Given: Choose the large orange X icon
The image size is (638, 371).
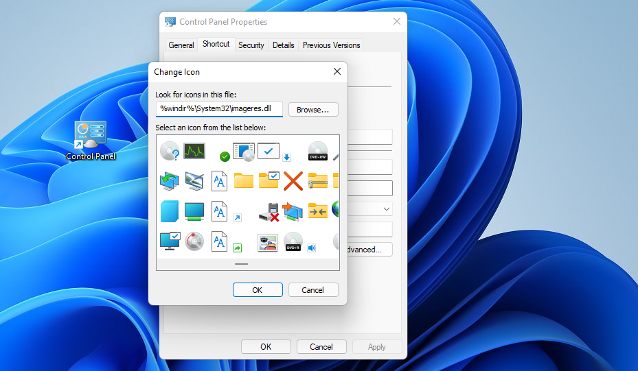Looking at the screenshot, I should 293,181.
